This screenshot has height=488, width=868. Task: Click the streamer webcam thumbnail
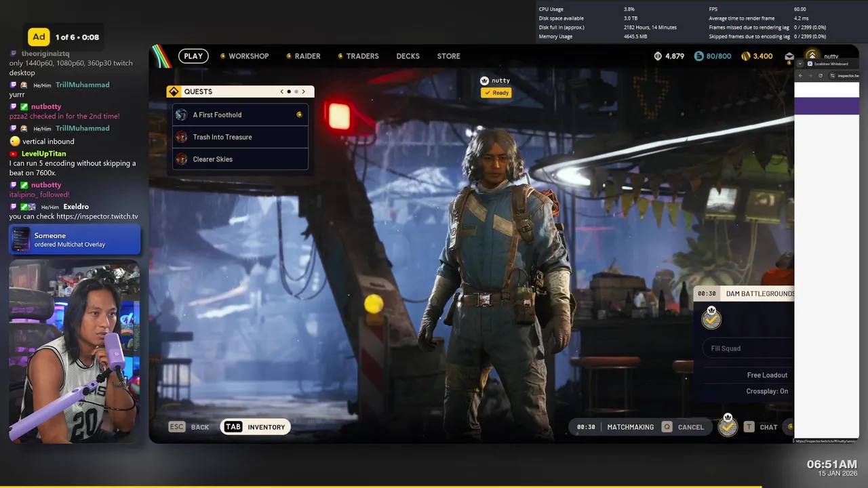coord(75,351)
